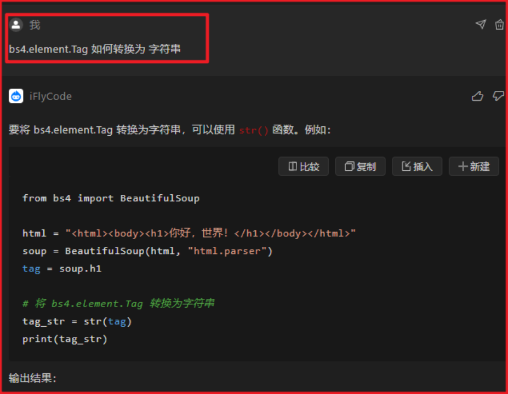Insert the code using the 插入 button
This screenshot has height=394, width=508.
click(417, 166)
